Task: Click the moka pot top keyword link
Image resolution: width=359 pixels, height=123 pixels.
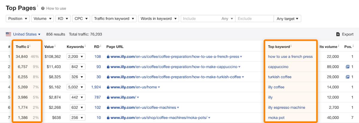Action: (276, 118)
